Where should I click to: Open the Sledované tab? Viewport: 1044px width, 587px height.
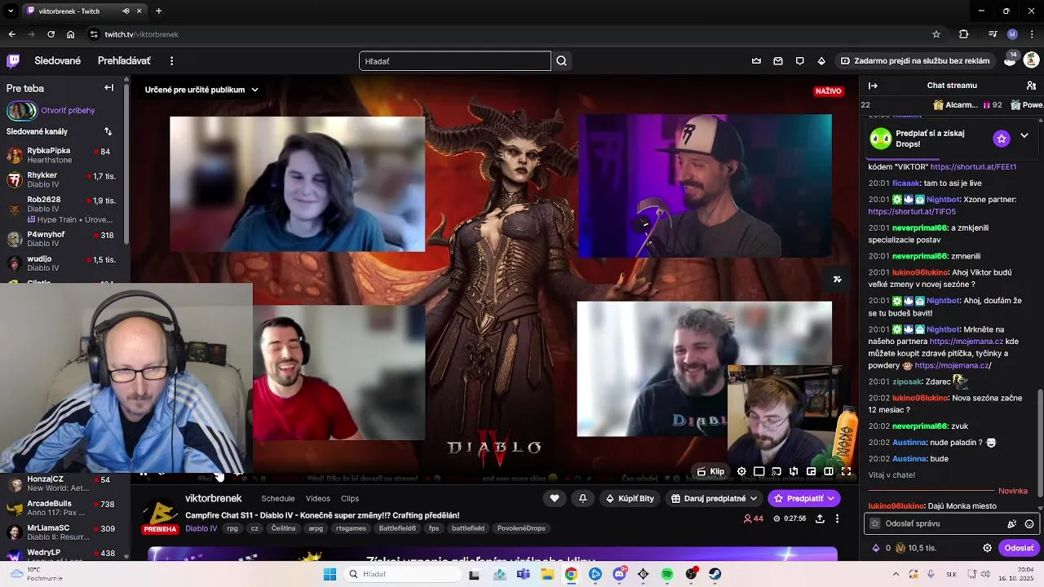[58, 60]
